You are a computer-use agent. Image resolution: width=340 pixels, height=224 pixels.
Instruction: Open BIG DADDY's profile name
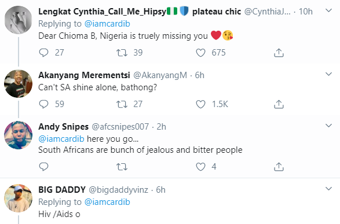(x=62, y=190)
